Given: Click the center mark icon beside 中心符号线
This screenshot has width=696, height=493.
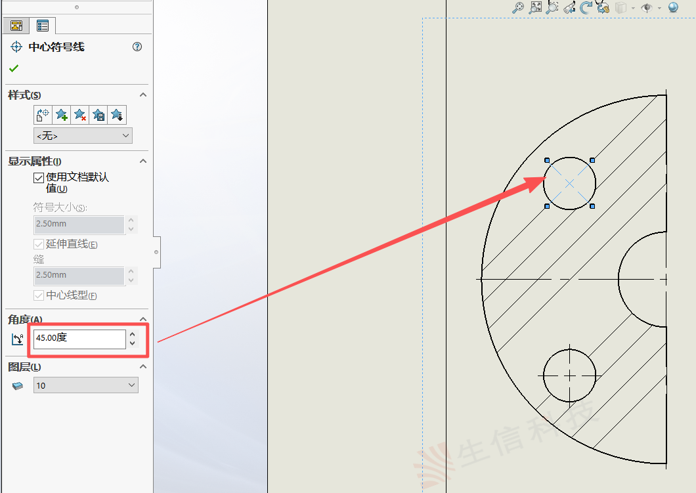Looking at the screenshot, I should pyautogui.click(x=16, y=47).
